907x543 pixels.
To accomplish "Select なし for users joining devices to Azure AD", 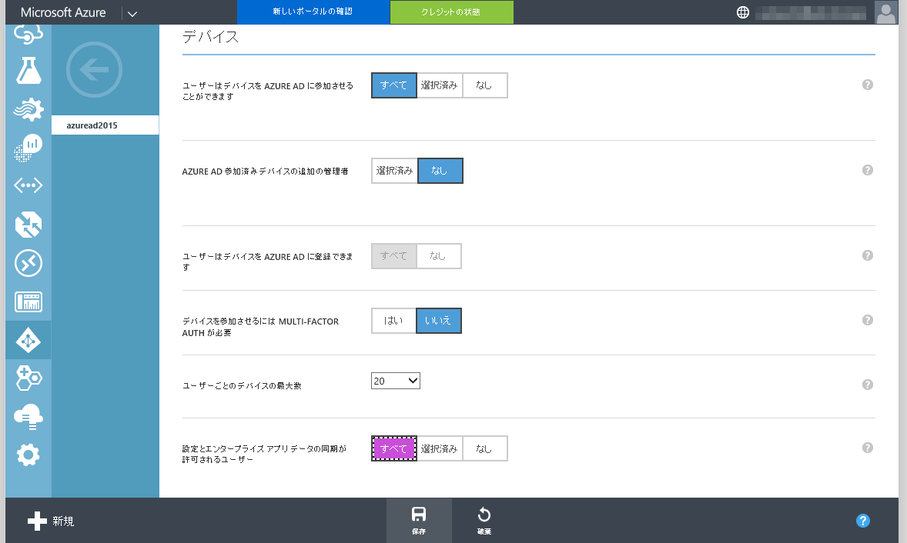I will [x=484, y=85].
